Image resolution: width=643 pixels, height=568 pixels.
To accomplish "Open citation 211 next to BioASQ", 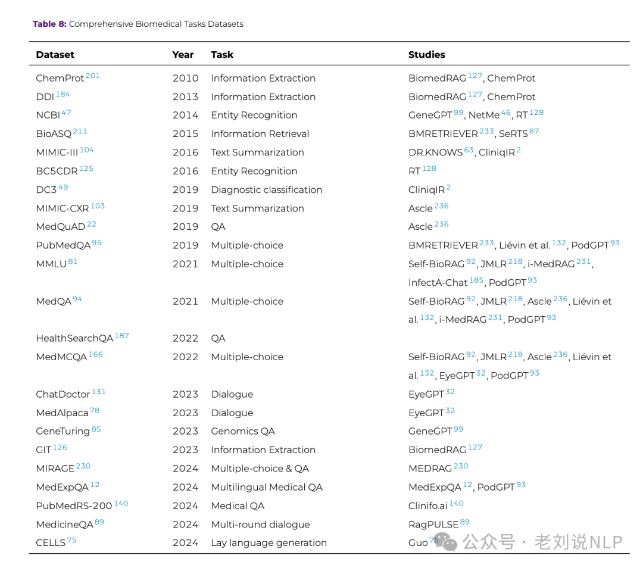I will click(80, 131).
